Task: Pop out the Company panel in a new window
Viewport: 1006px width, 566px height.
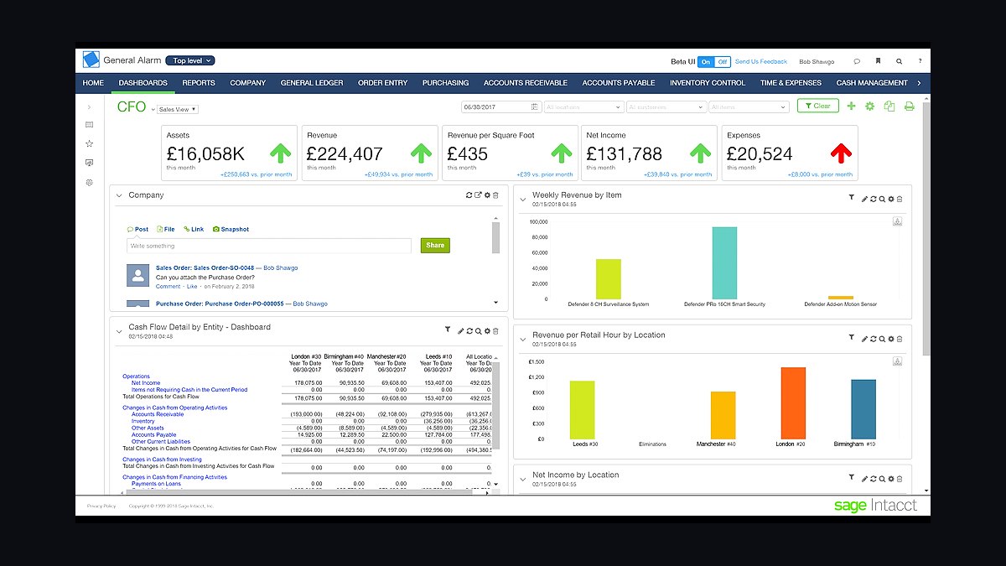Action: (x=478, y=195)
